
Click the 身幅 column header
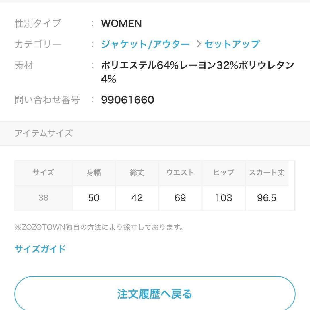[x=94, y=173]
